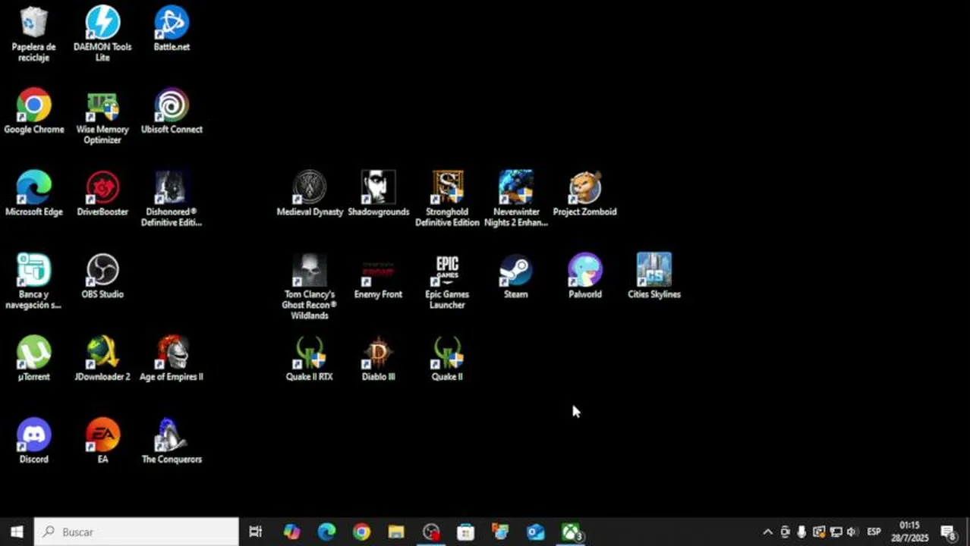Select the Shadowgrounds shortcut
This screenshot has width=970, height=546.
pos(378,194)
